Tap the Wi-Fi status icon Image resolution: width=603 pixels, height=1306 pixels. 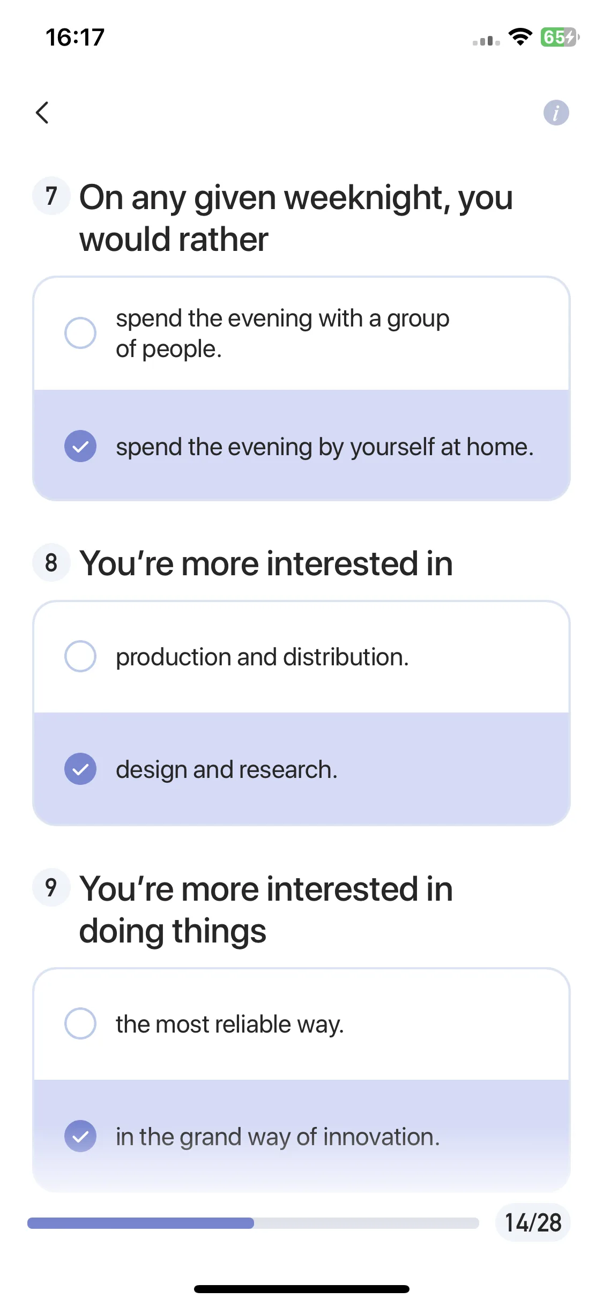tap(520, 37)
